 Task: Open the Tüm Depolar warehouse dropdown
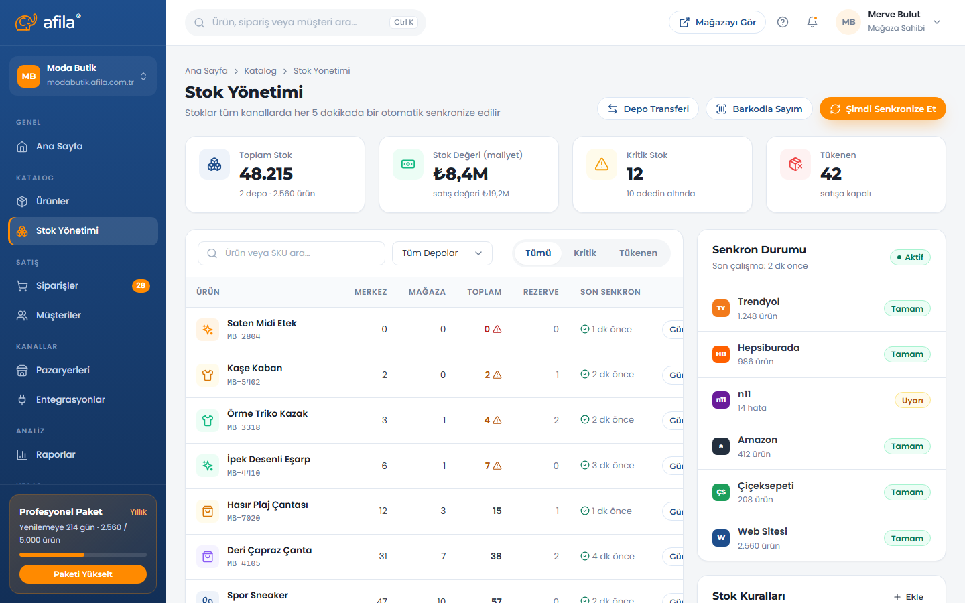pos(442,253)
